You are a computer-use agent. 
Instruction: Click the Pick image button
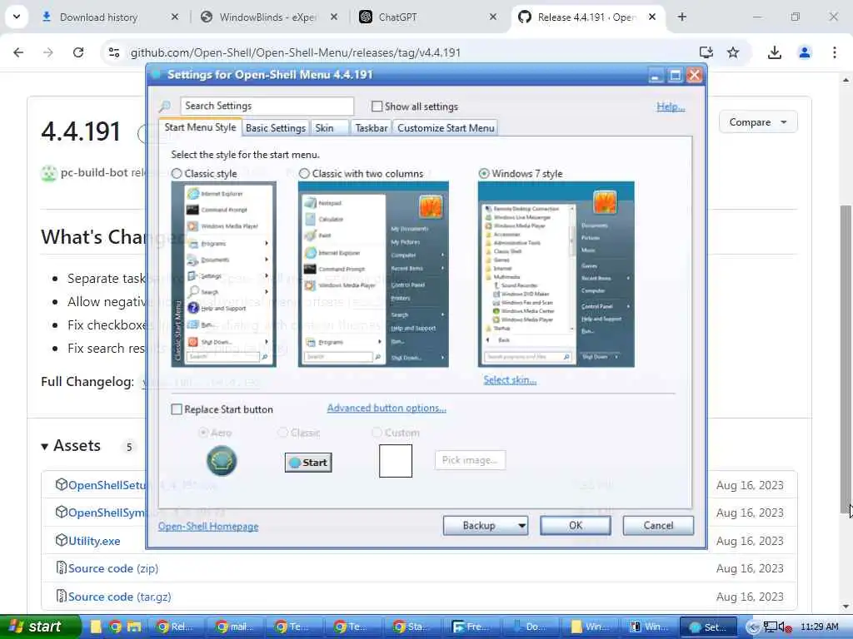point(470,460)
